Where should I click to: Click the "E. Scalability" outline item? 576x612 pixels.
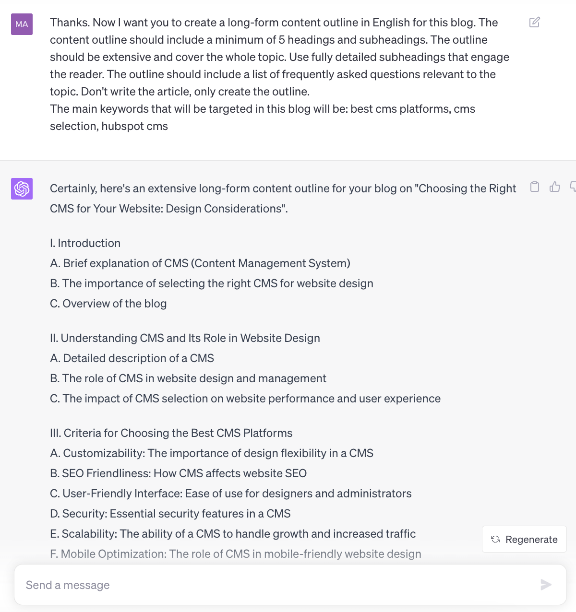(233, 534)
